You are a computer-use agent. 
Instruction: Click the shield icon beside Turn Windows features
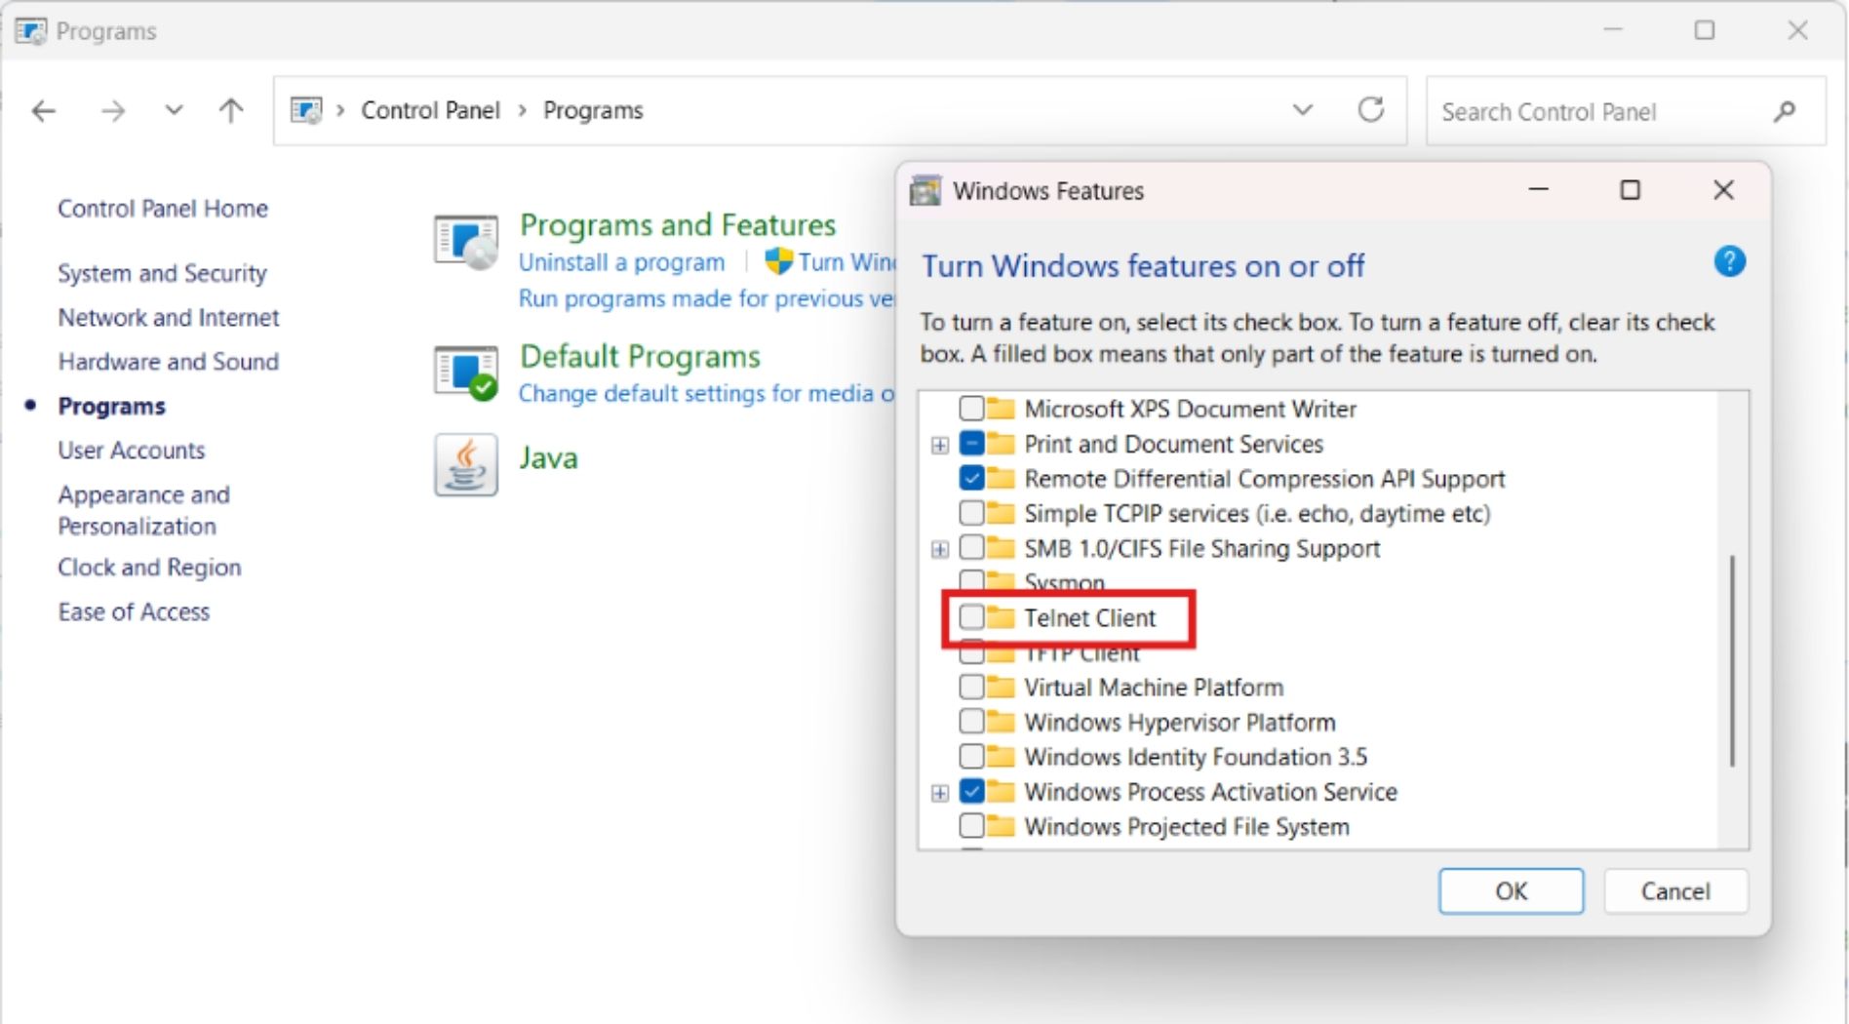click(x=778, y=261)
